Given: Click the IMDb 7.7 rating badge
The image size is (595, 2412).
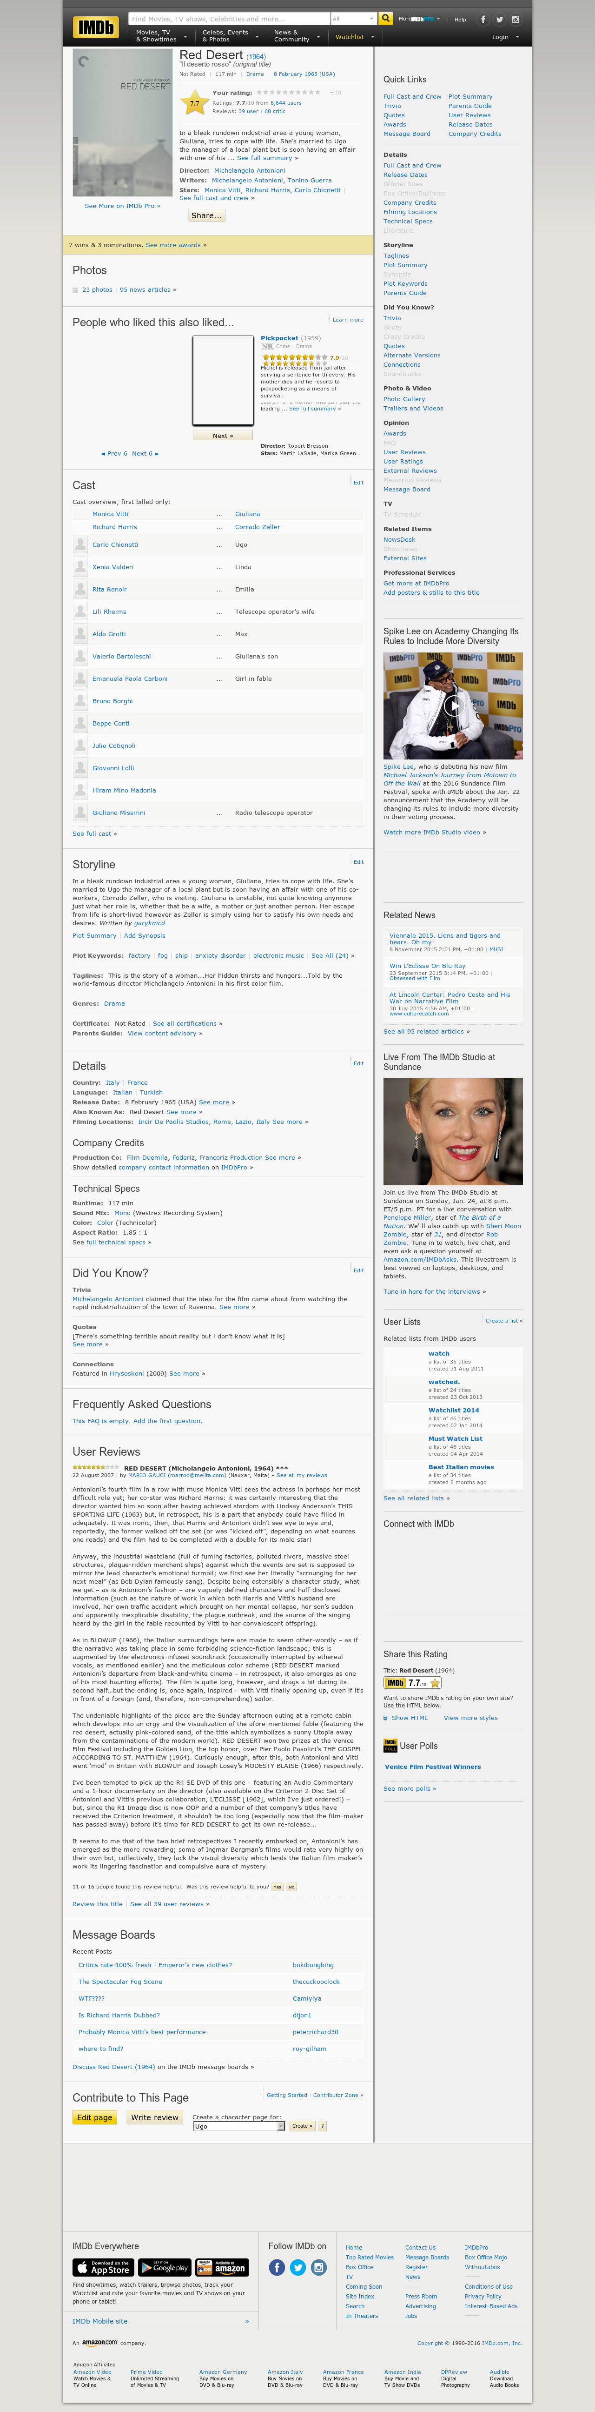Looking at the screenshot, I should coord(413,1683).
